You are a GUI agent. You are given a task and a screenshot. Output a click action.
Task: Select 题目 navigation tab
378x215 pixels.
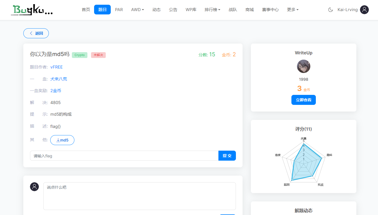pyautogui.click(x=102, y=10)
